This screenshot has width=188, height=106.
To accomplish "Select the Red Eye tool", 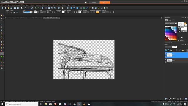I will [1, 33].
